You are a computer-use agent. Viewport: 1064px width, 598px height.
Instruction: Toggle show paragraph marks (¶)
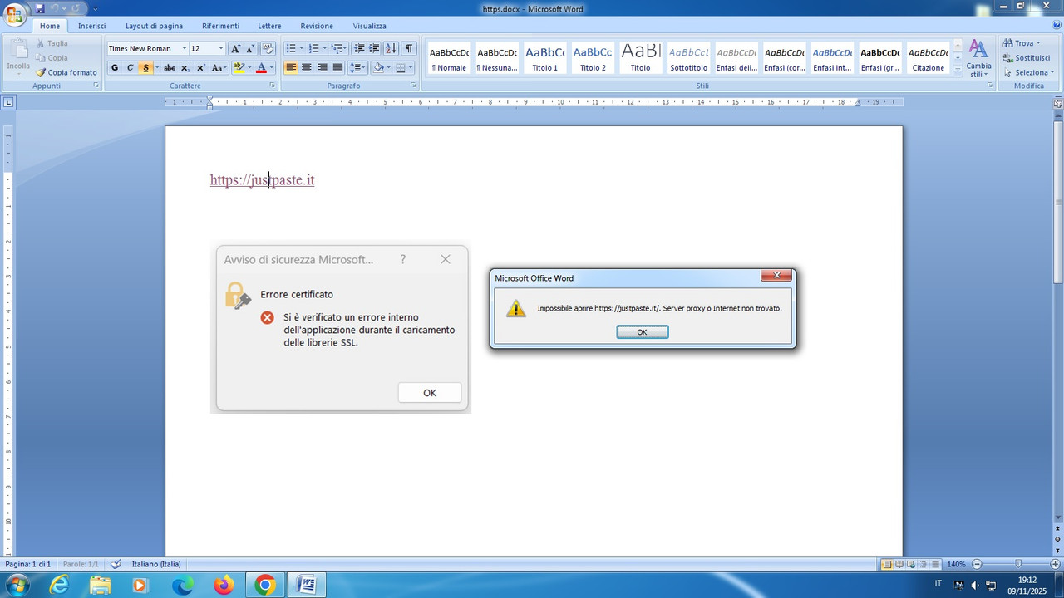coord(408,49)
